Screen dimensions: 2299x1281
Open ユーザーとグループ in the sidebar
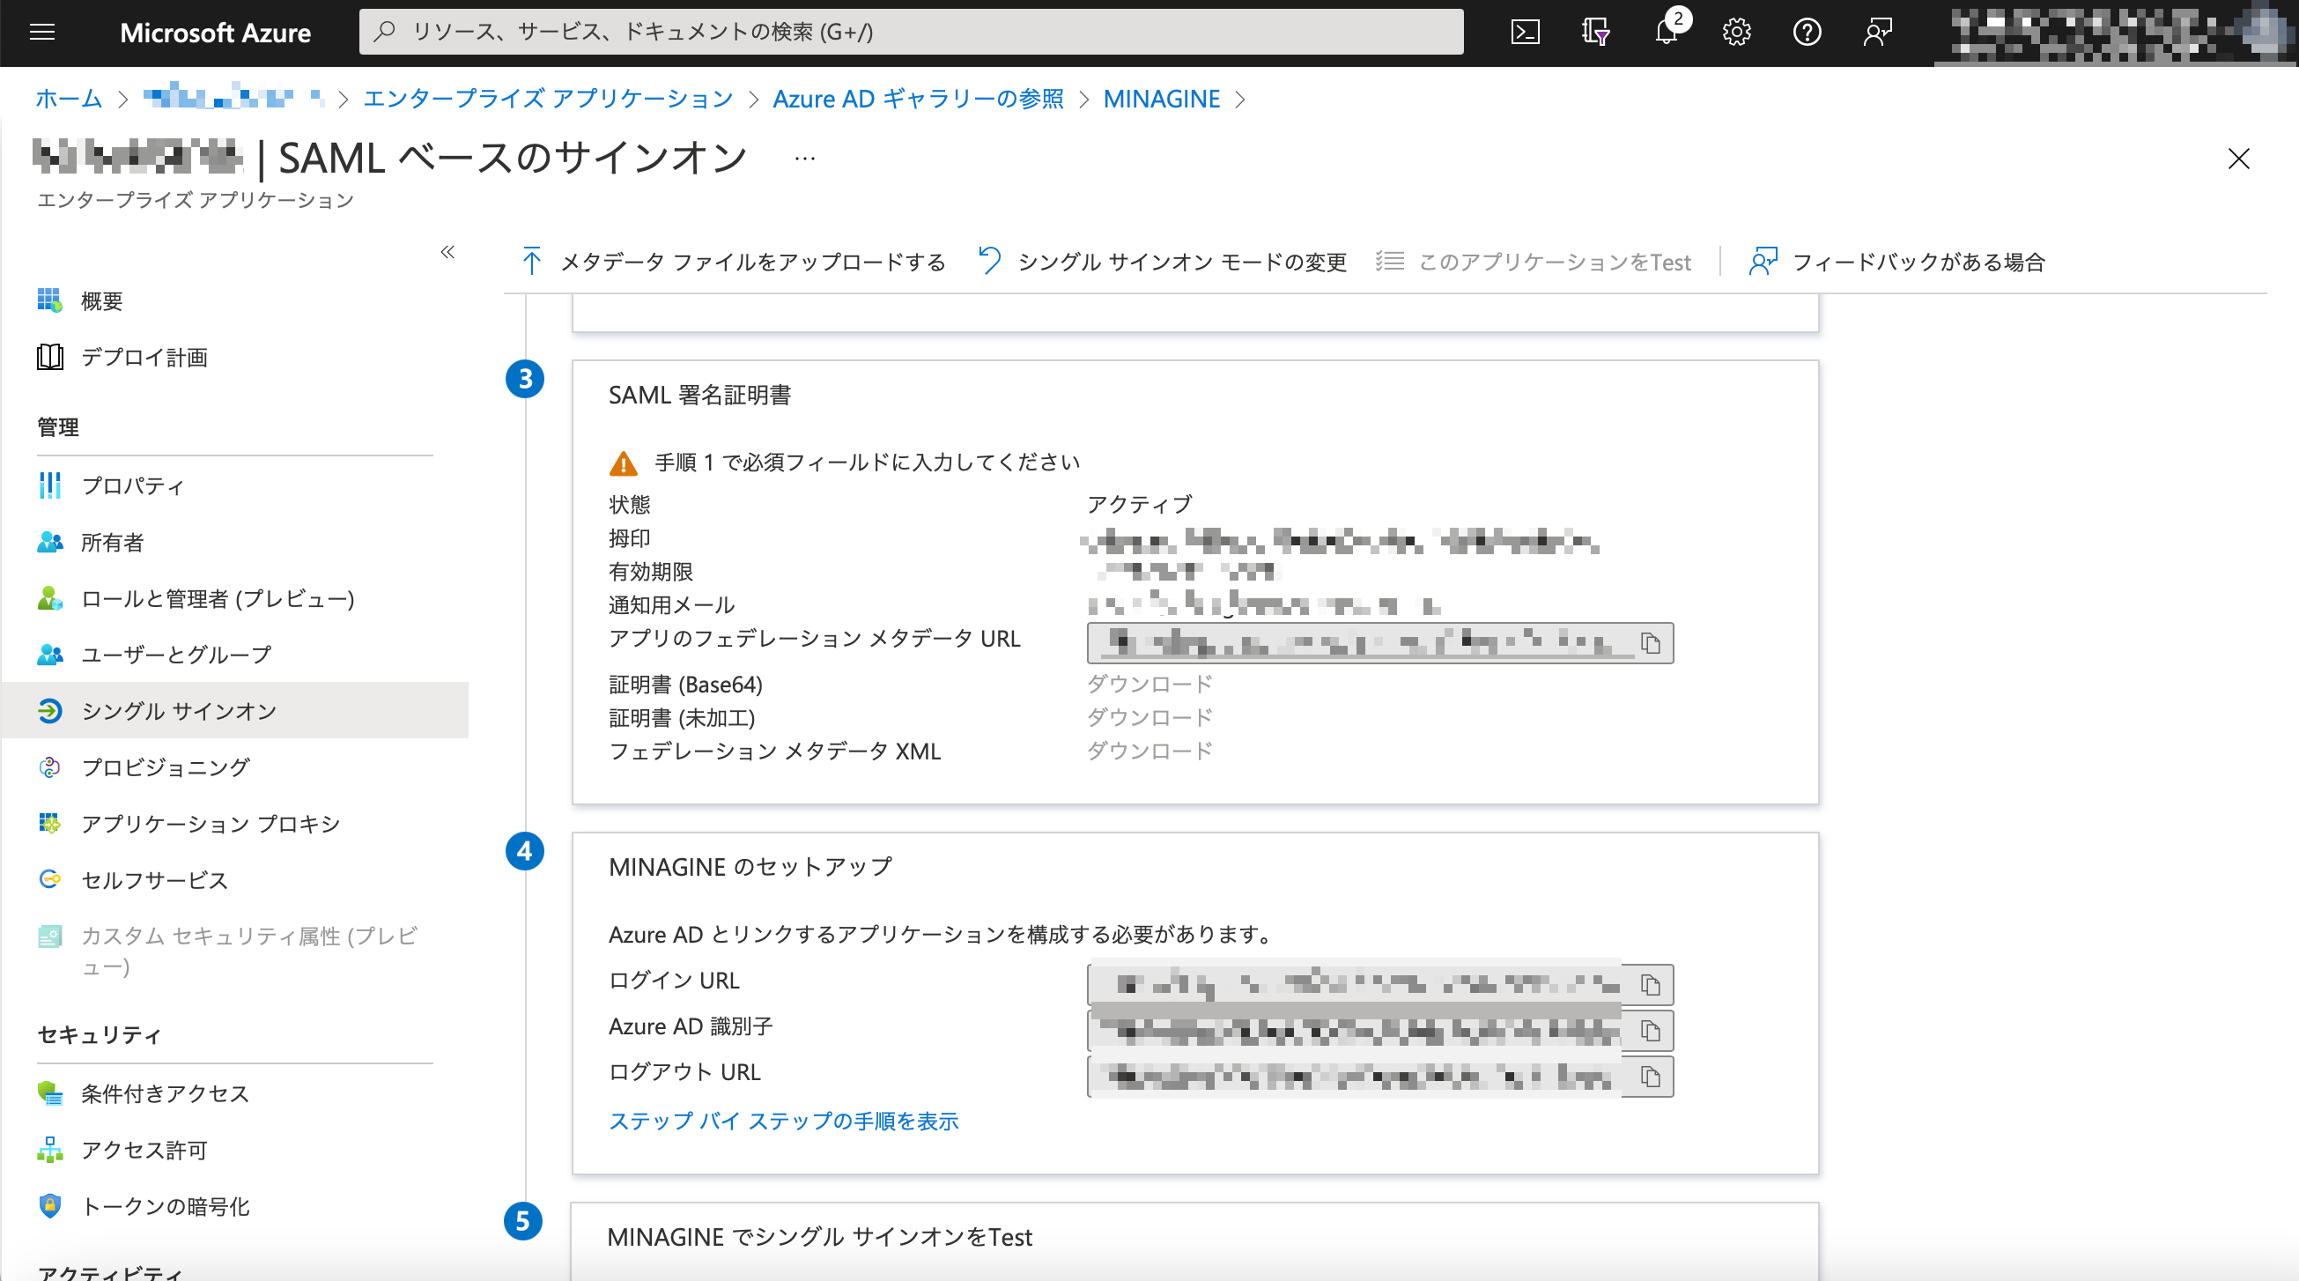[176, 655]
